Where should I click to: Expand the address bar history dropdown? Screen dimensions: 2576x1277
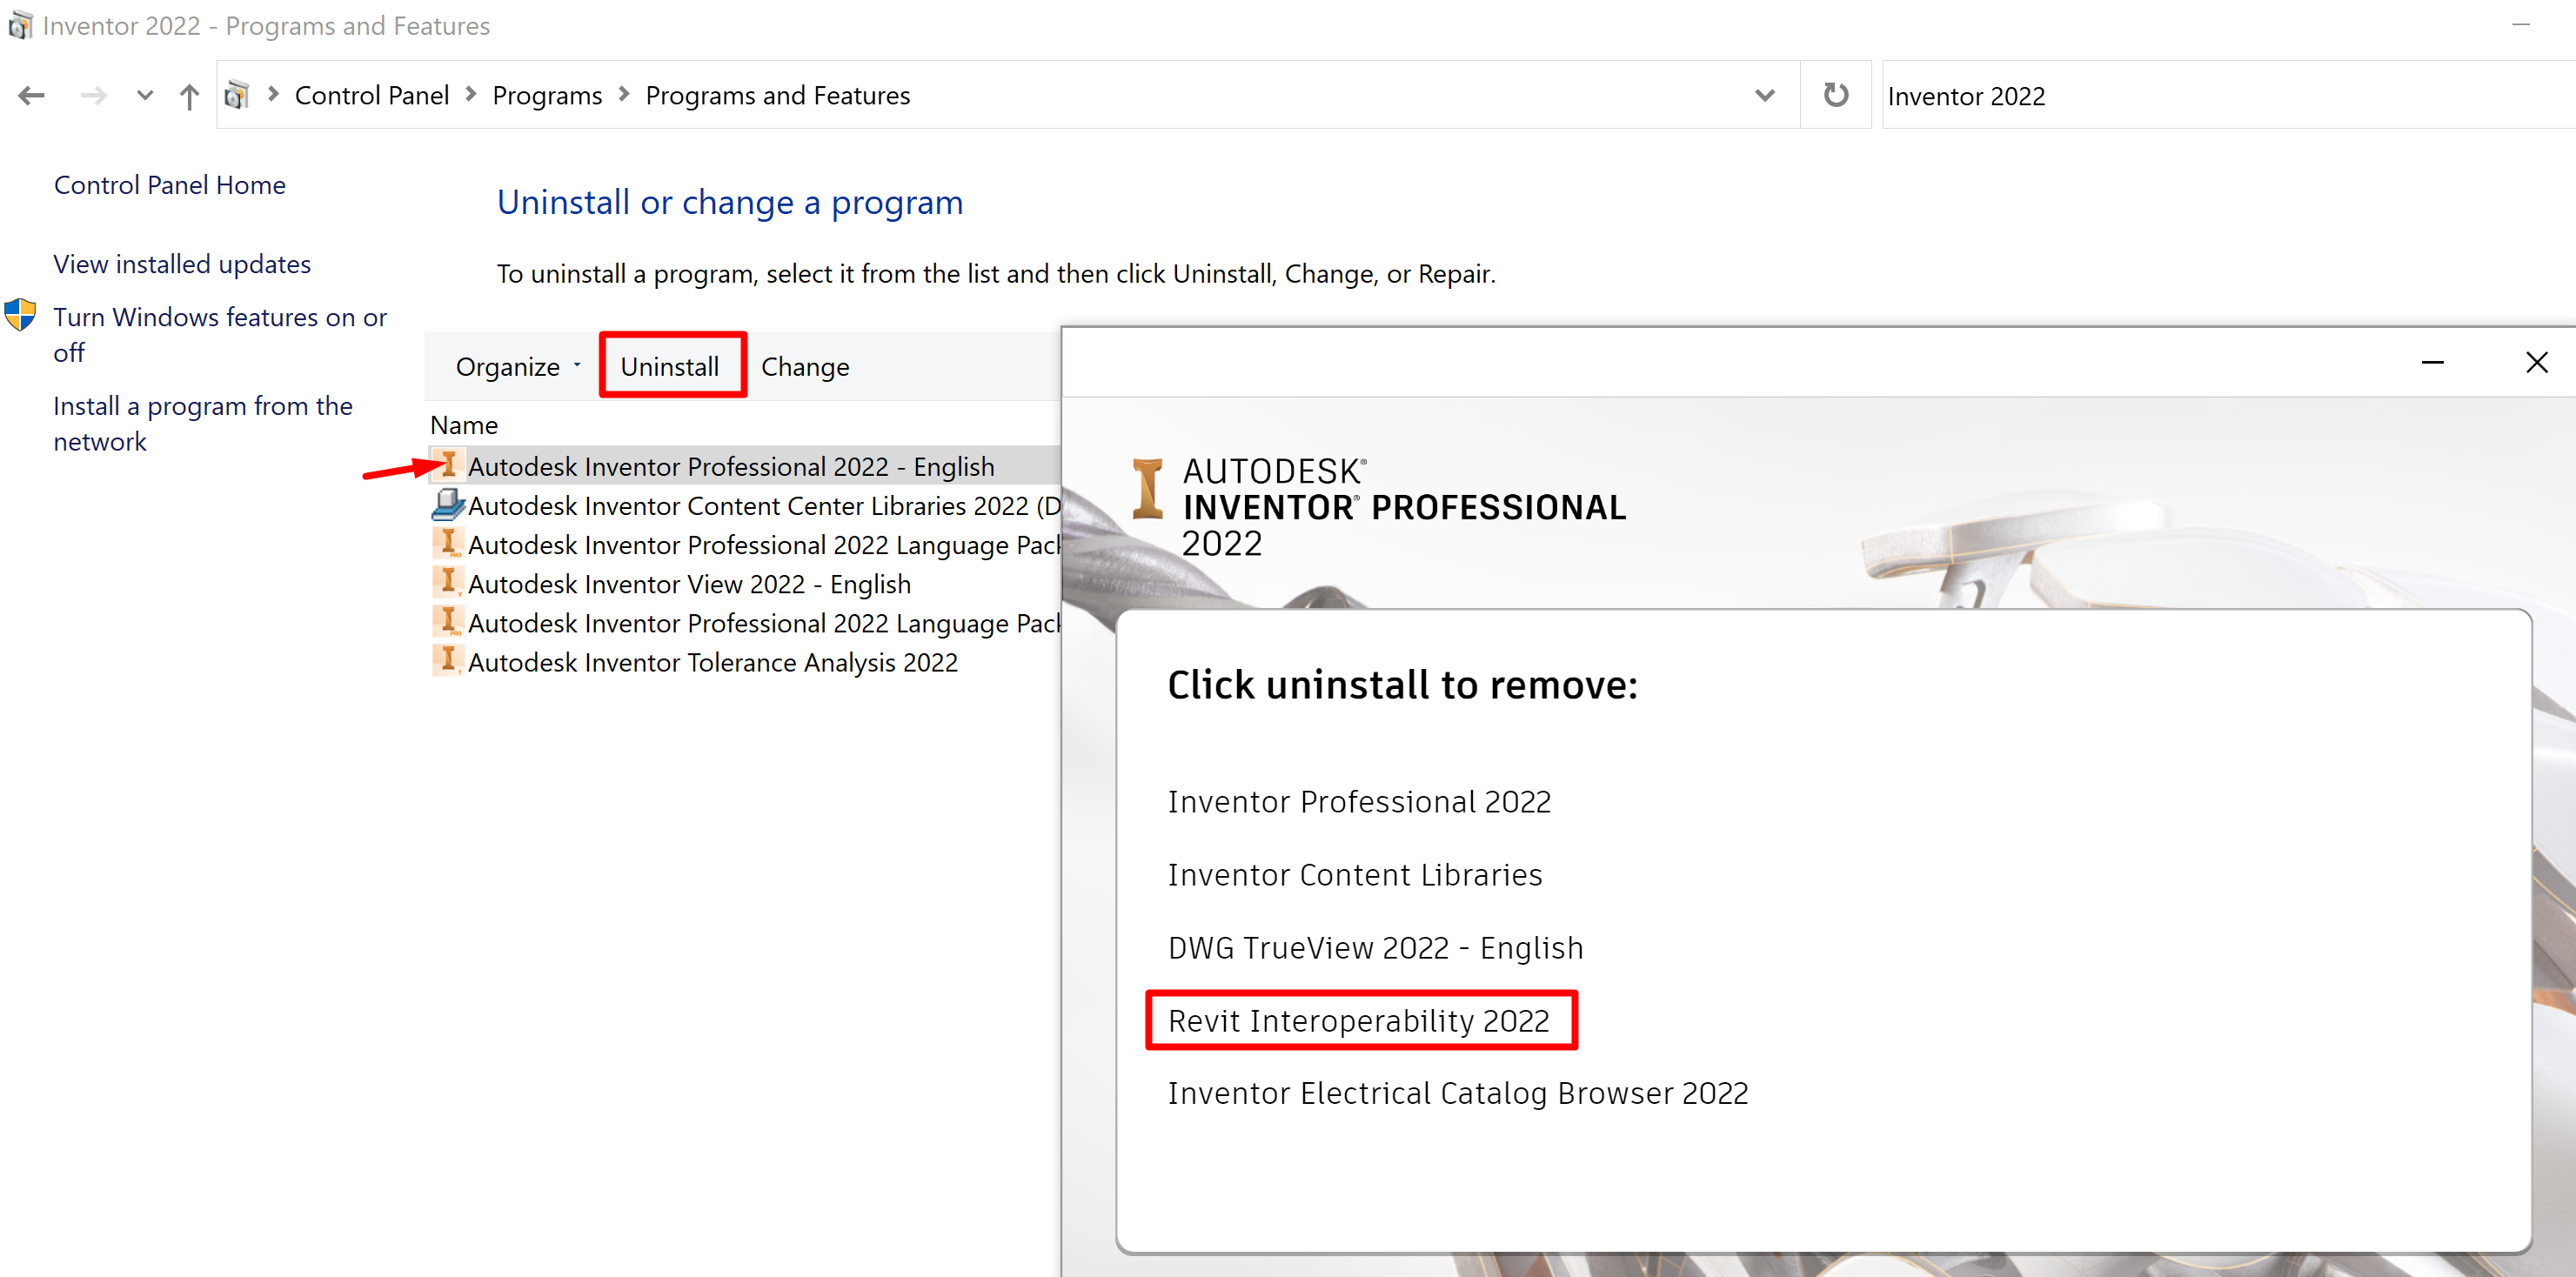click(x=1764, y=96)
